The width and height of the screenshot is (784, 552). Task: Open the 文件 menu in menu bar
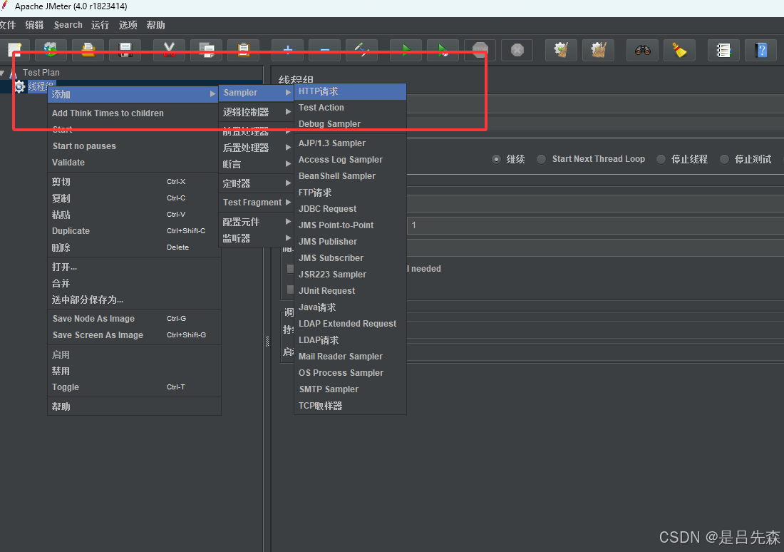pyautogui.click(x=7, y=25)
